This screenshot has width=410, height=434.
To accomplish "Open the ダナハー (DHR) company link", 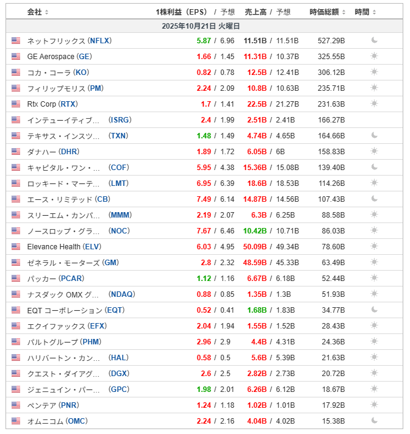I will [x=53, y=152].
